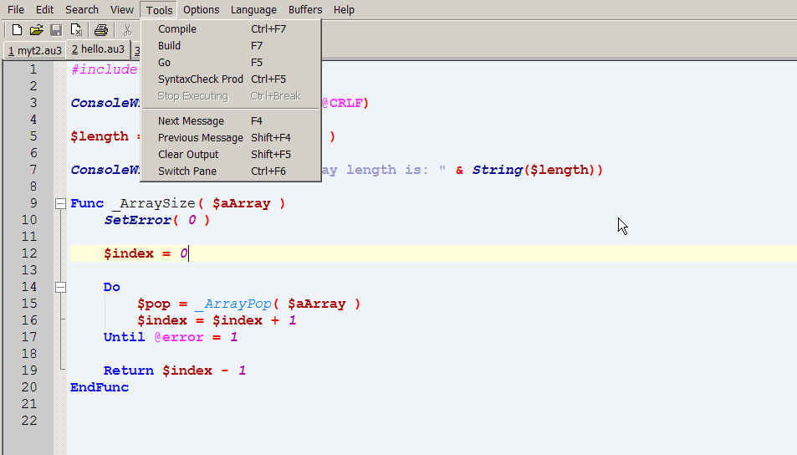The image size is (797, 455).
Task: Select Clear Output menu entry
Action: (231, 155)
